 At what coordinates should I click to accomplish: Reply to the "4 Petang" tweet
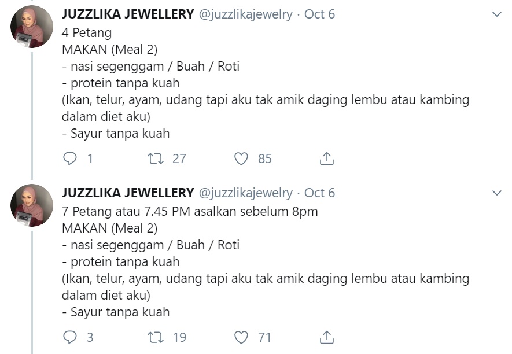click(69, 158)
